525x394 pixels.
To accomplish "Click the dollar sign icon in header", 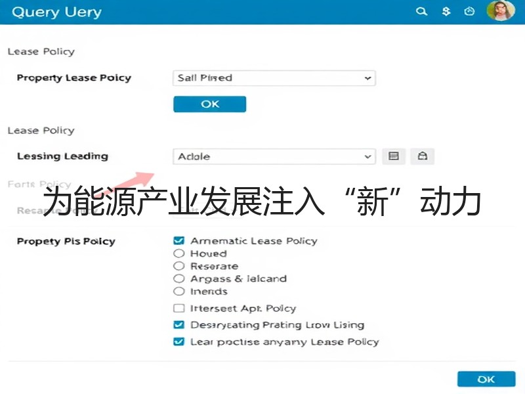I will coord(446,12).
